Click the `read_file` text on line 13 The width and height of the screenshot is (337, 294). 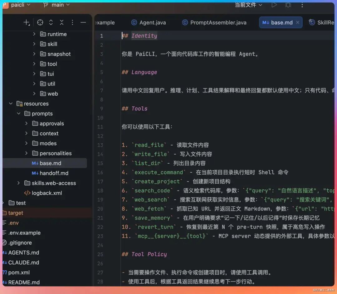coord(149,145)
